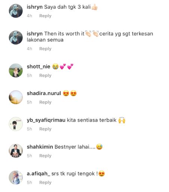Viewport: 169px width, 192px height.
Task: Click shott_nie profile picture
Action: 16,70
